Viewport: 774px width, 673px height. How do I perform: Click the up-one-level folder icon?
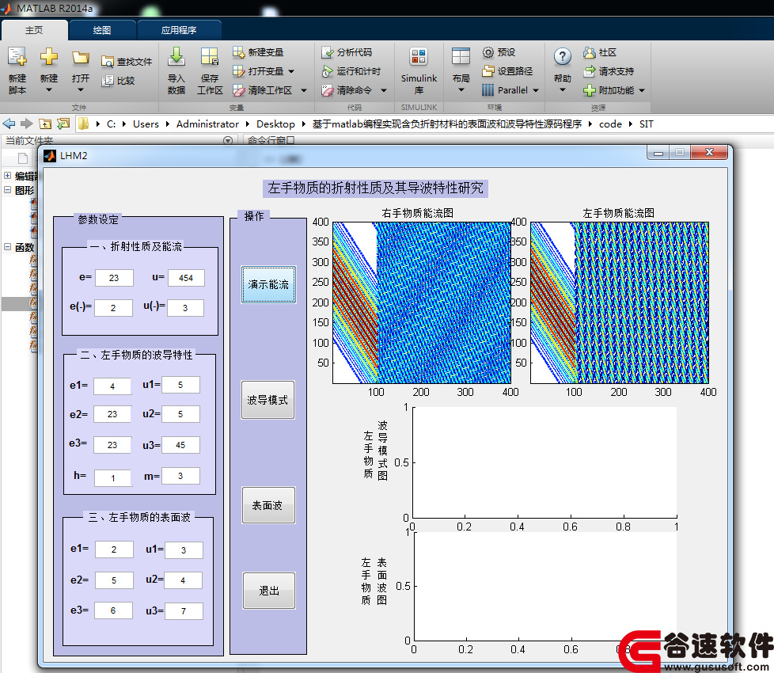pyautogui.click(x=45, y=124)
